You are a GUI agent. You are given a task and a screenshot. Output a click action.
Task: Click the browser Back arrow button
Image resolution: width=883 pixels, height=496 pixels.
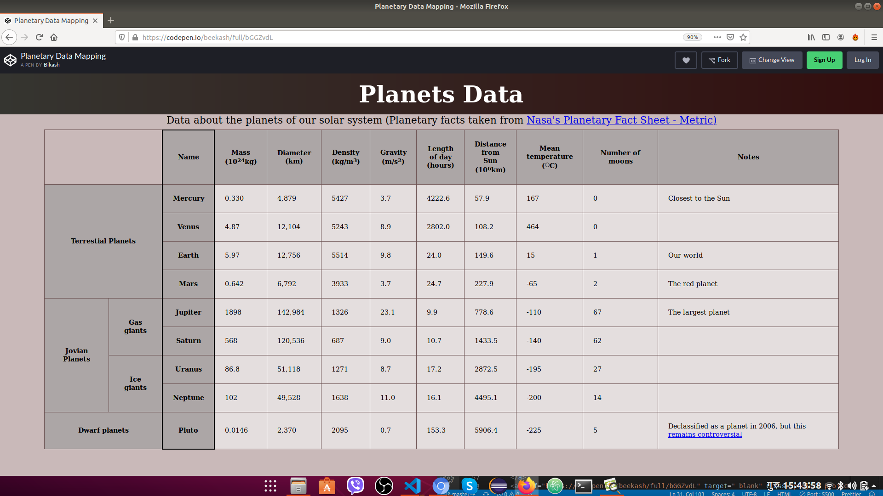click(9, 37)
